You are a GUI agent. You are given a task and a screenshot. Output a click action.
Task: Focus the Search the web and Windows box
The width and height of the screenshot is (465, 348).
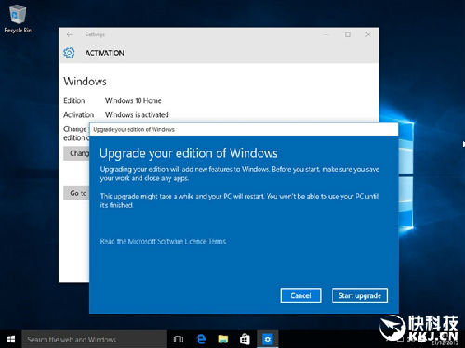tap(95, 340)
